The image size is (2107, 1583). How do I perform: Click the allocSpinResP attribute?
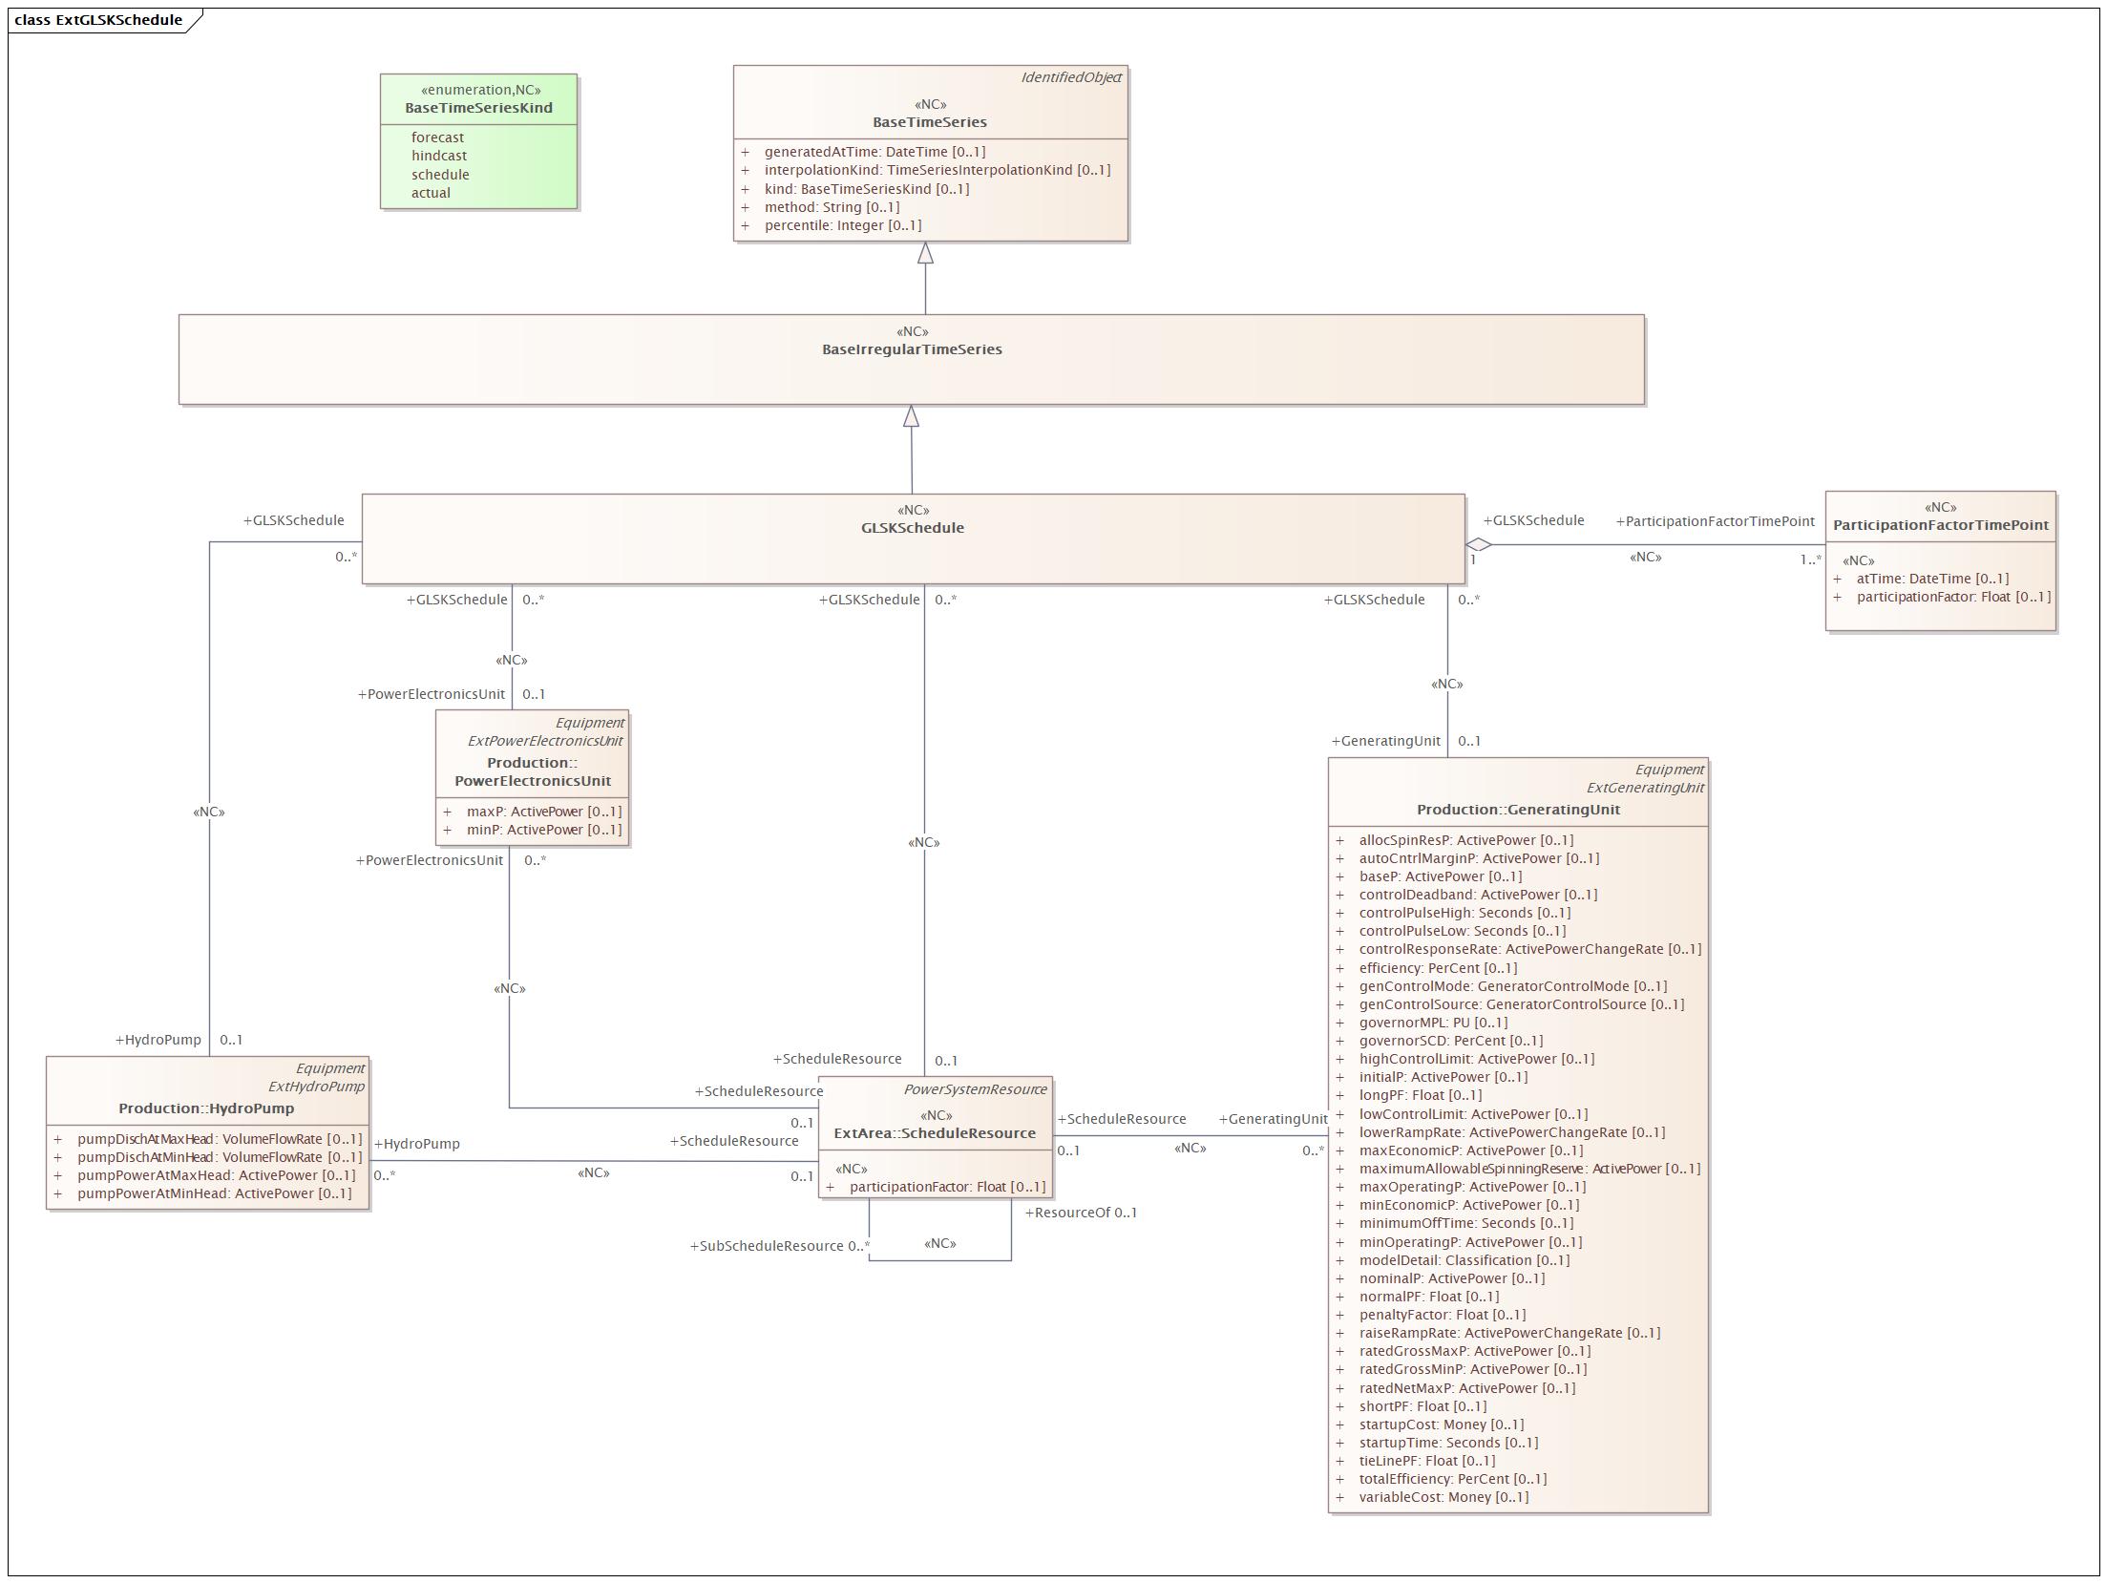click(1466, 840)
